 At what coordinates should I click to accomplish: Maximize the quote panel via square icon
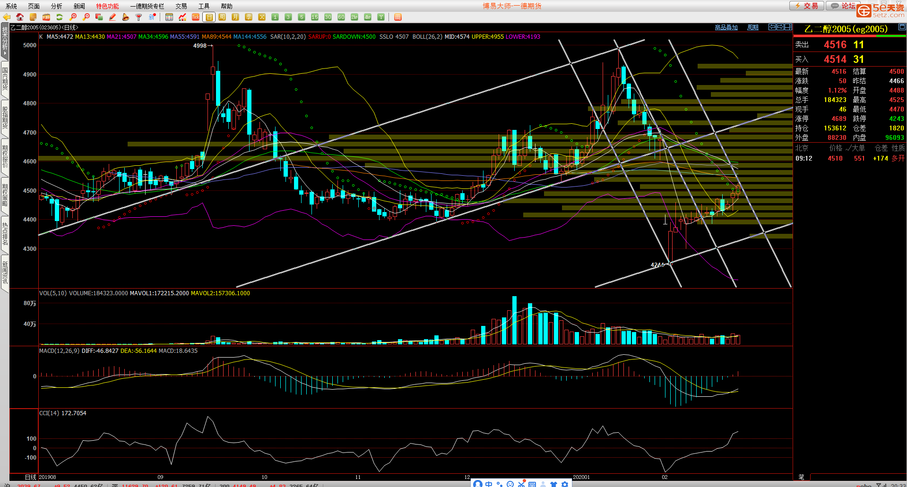pos(902,27)
